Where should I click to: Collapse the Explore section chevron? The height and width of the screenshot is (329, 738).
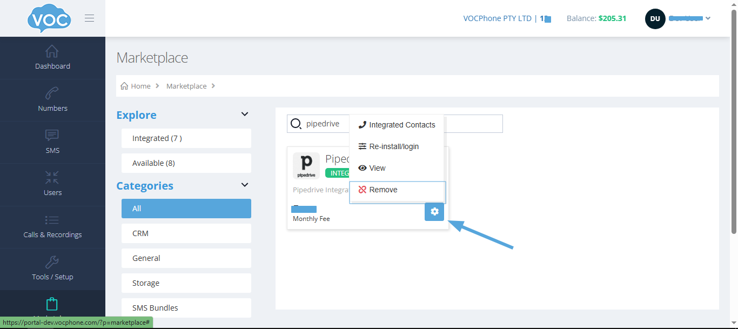point(245,115)
